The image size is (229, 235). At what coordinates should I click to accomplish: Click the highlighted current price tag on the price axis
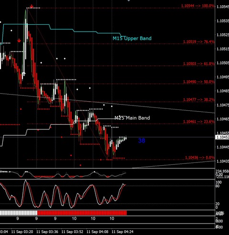point(222,137)
